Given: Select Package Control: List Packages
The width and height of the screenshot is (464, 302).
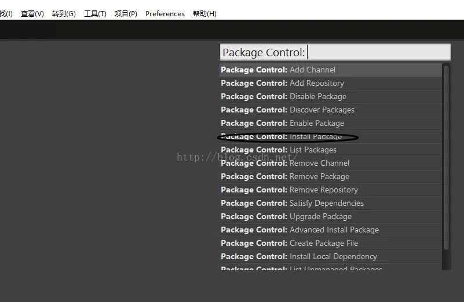Looking at the screenshot, I should (330, 150).
